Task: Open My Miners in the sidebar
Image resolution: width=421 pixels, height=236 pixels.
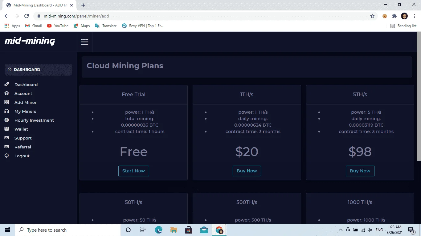Action: (25, 111)
